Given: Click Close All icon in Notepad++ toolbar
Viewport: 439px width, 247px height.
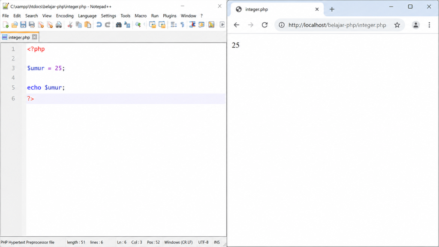Looking at the screenshot, I should point(50,25).
